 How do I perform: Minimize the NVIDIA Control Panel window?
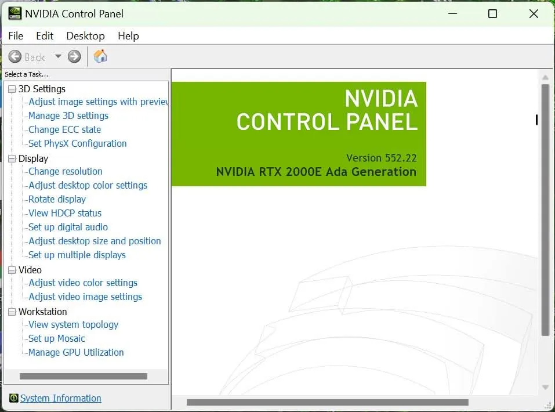[x=453, y=14]
